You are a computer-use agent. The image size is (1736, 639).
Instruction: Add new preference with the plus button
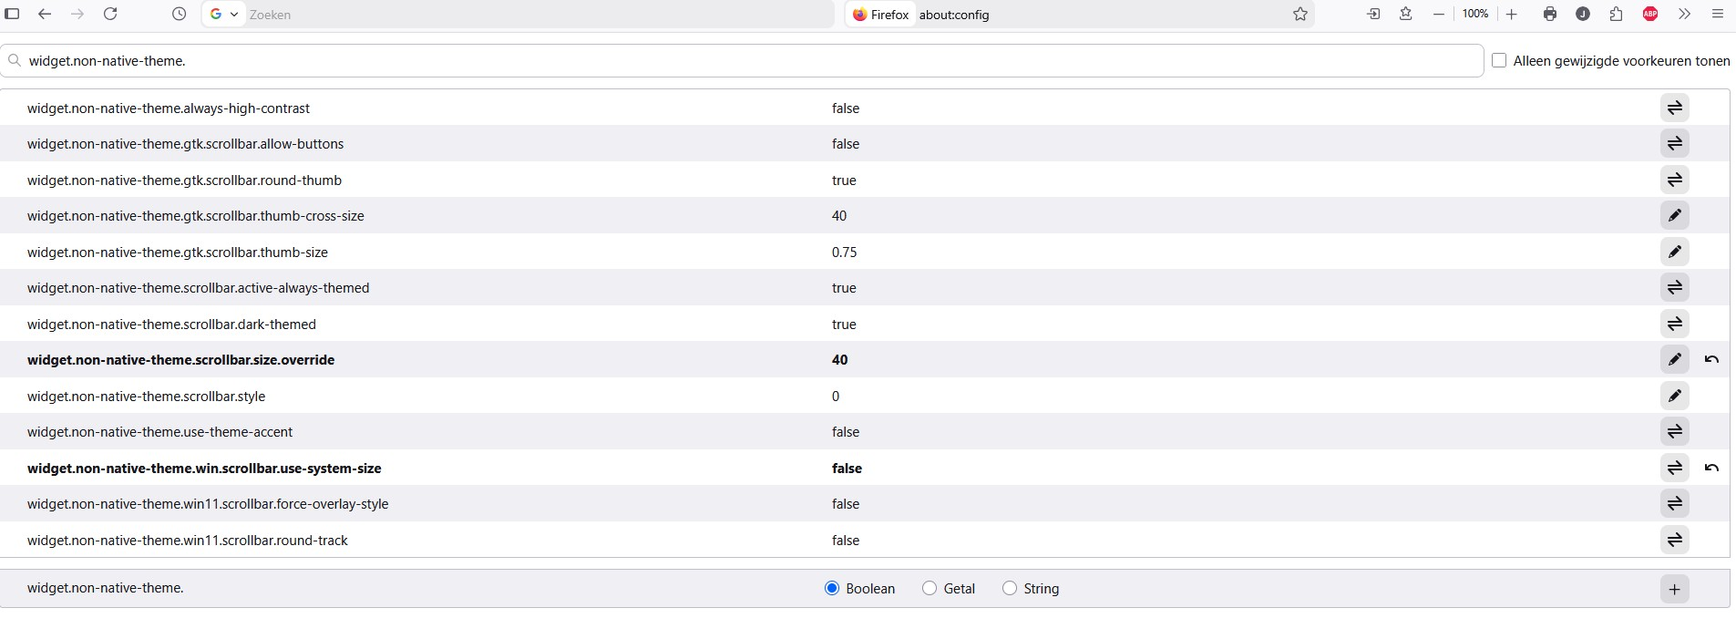1675,589
